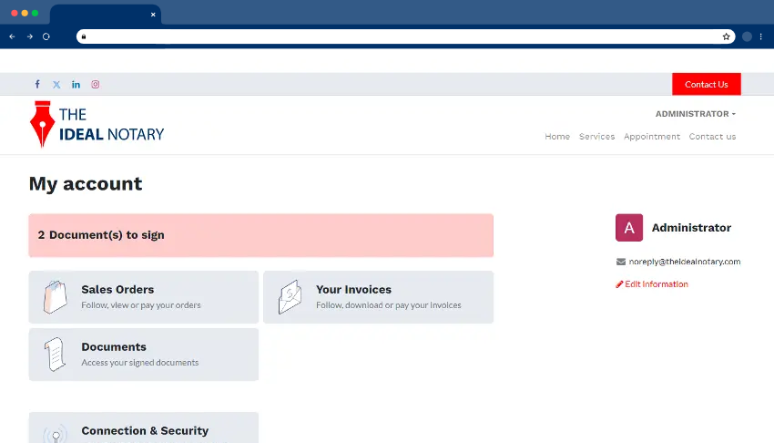Click the browser address bar
Image resolution: width=774 pixels, height=443 pixels.
coord(401,36)
